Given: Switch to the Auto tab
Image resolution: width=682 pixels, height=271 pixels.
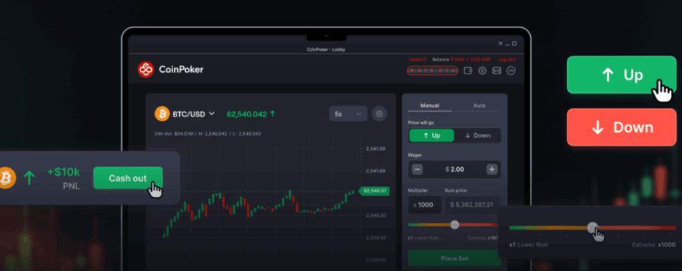Looking at the screenshot, I should (479, 106).
